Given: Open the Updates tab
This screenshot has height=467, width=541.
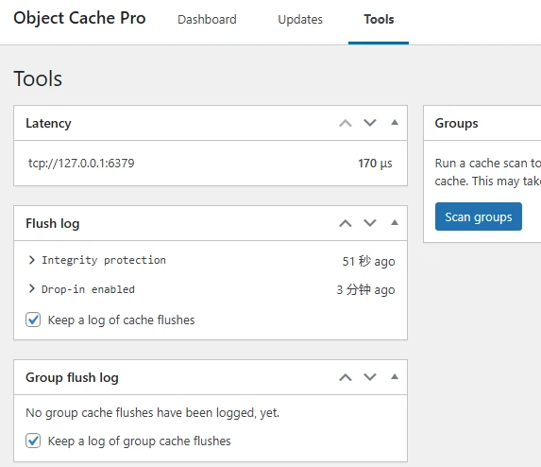Looking at the screenshot, I should (x=300, y=19).
